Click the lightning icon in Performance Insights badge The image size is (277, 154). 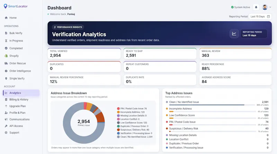[55, 27]
